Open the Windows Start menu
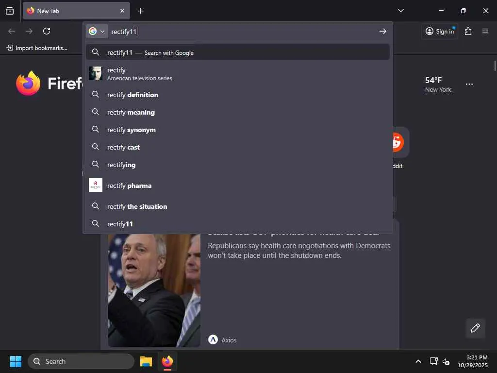This screenshot has width=497, height=373. tap(16, 361)
